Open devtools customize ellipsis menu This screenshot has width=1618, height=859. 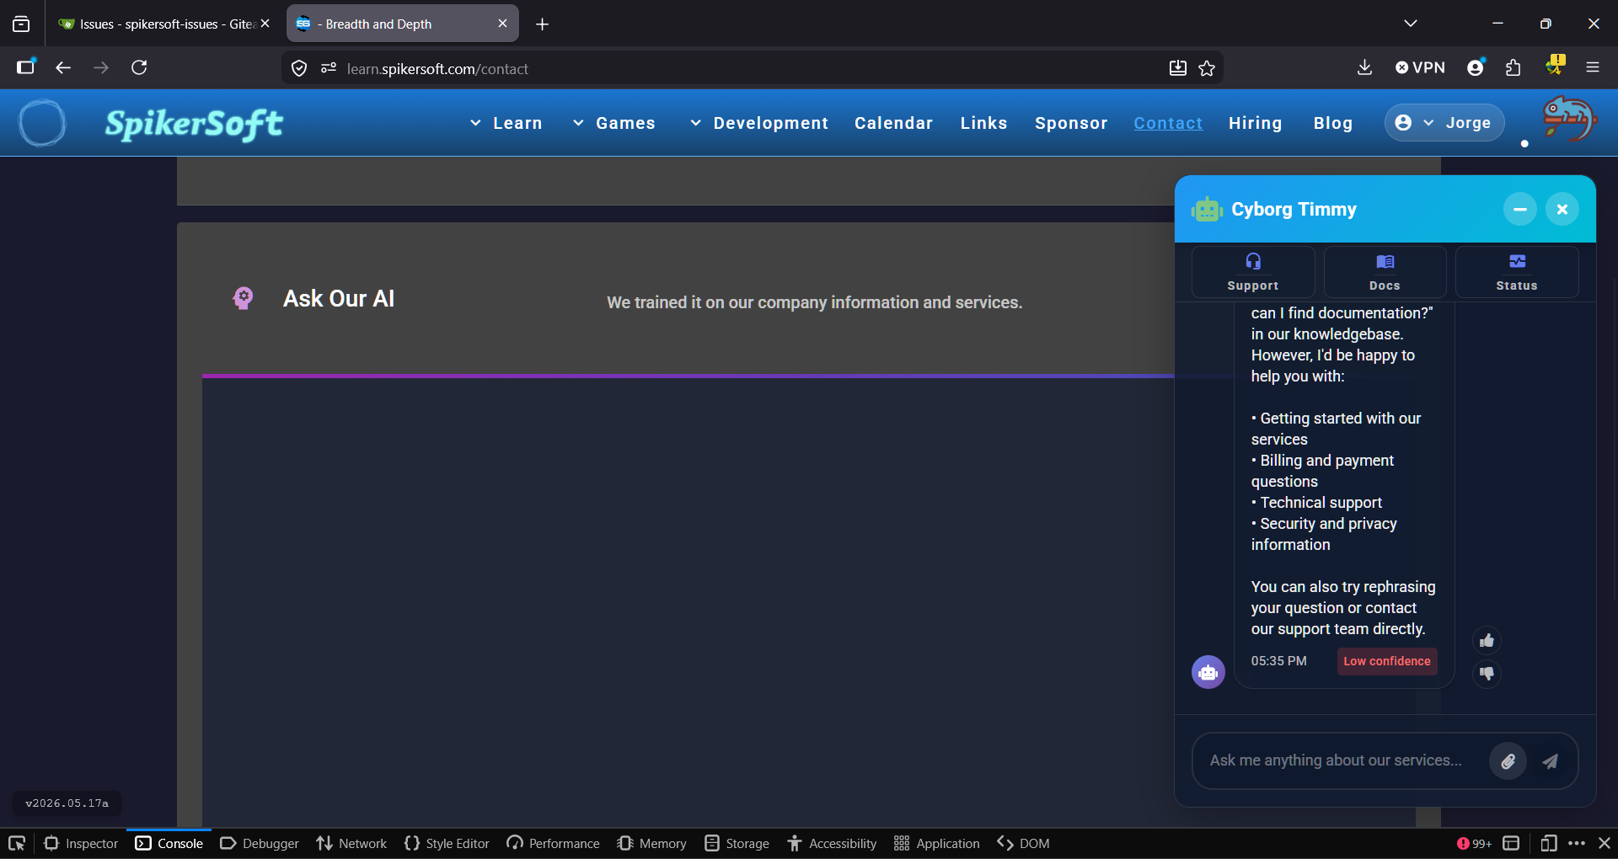point(1577,843)
